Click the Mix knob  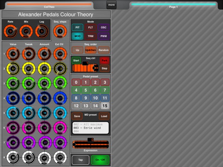tap(26, 31)
